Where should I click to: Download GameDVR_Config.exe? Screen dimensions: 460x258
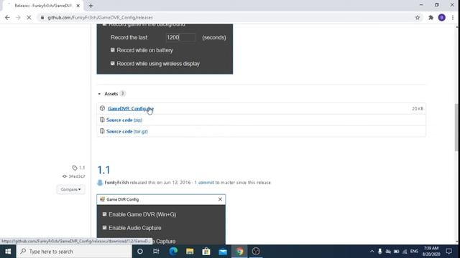click(x=131, y=108)
